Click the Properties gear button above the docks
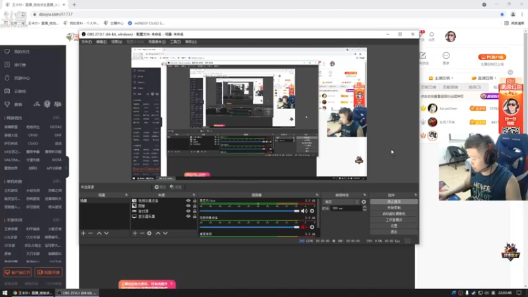Viewport: 528px width, 297px height. 160,187
